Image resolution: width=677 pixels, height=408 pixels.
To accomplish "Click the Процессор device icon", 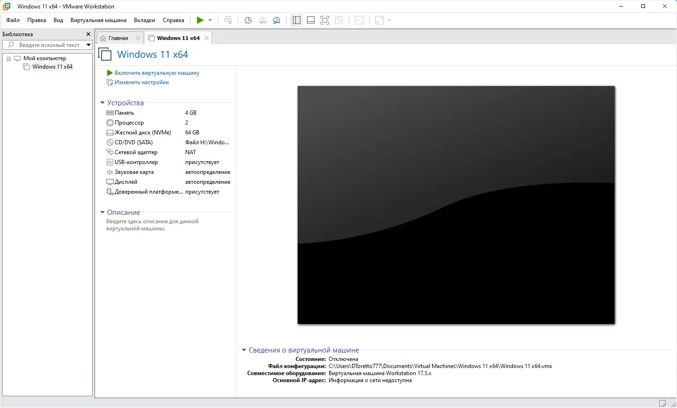I will (110, 123).
